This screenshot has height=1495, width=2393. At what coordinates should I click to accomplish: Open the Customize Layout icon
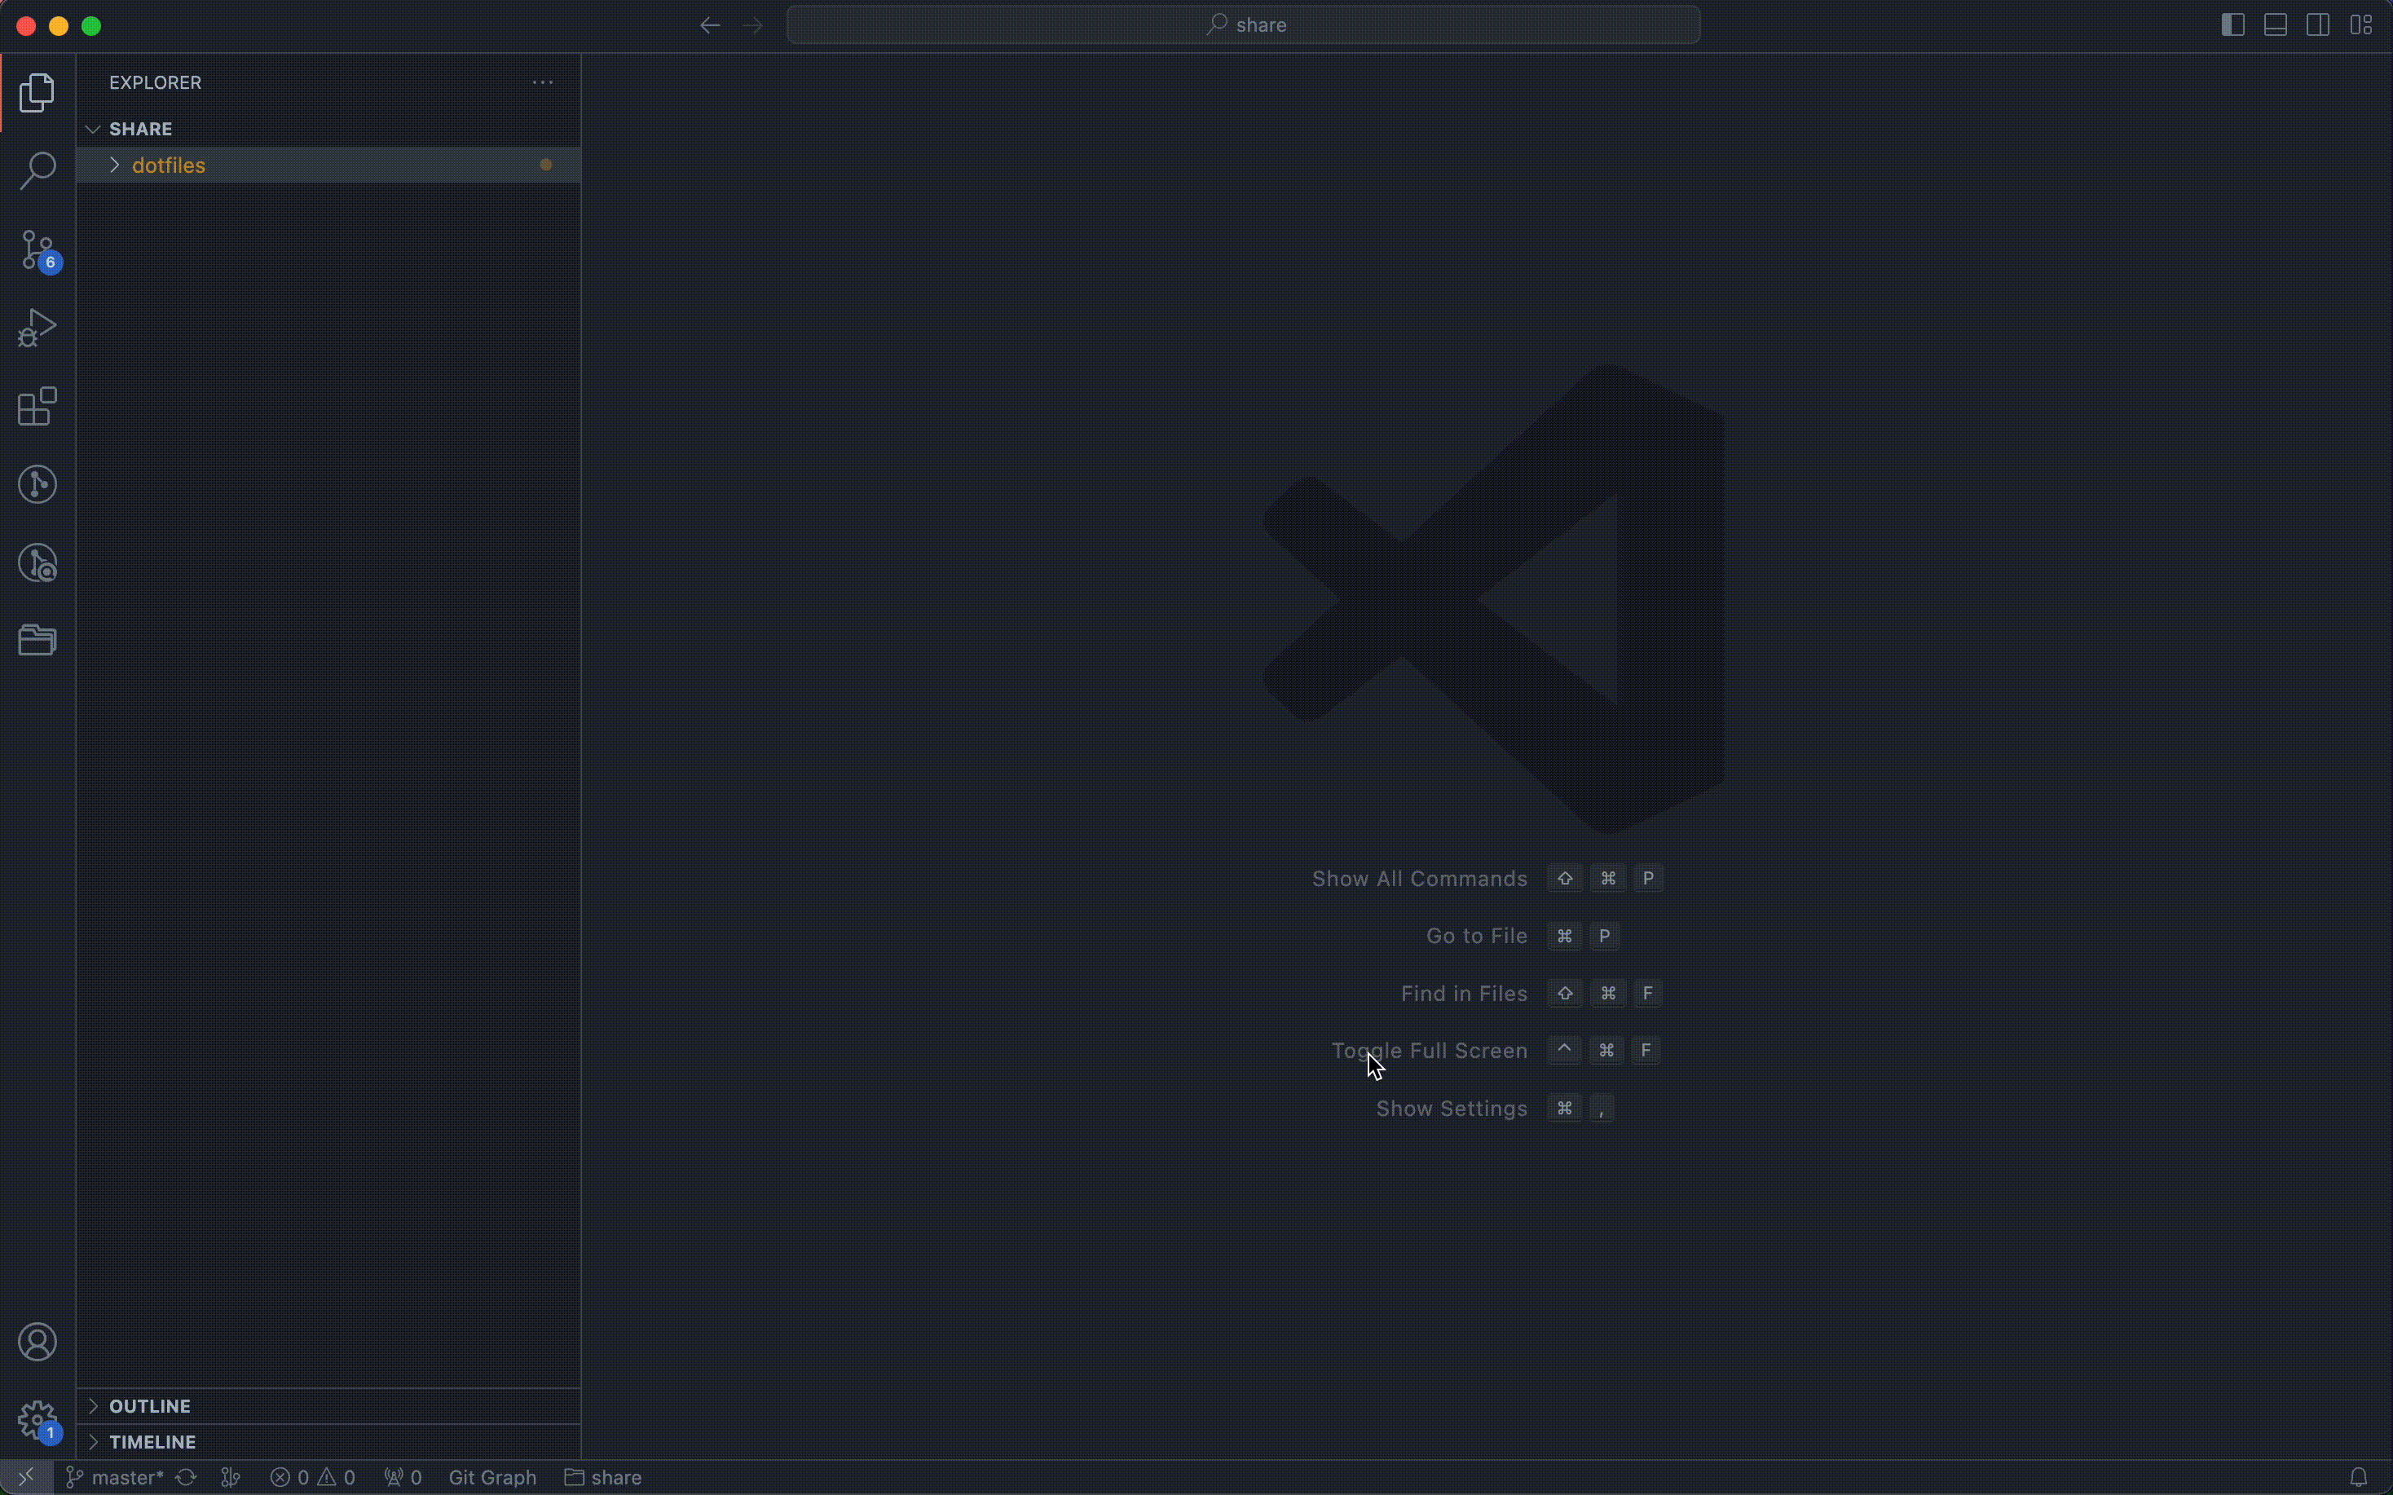(x=2362, y=24)
